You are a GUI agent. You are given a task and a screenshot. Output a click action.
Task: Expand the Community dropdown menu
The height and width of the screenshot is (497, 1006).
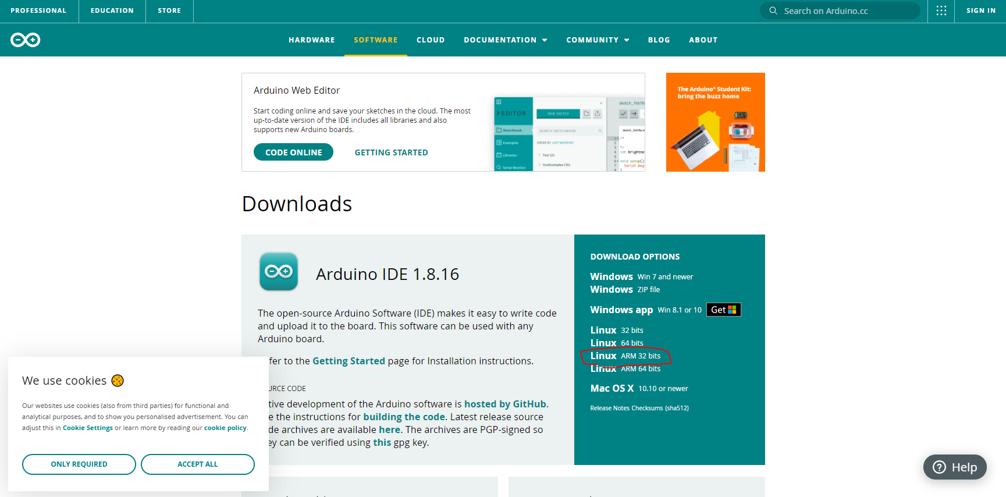(598, 40)
